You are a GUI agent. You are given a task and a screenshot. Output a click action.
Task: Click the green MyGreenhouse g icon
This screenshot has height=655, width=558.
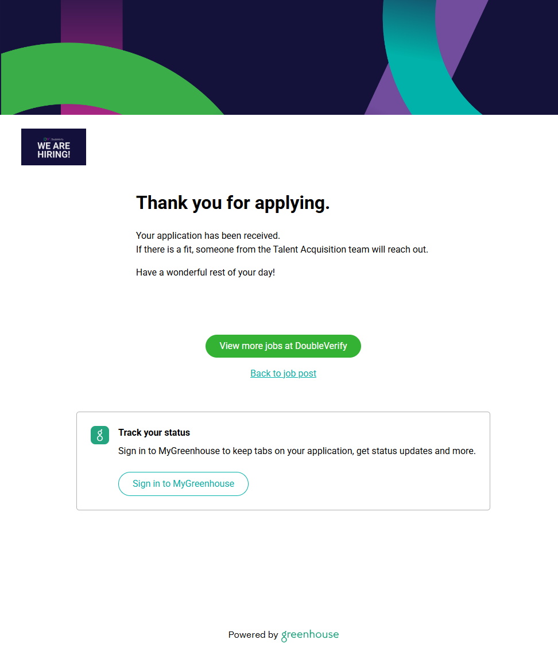(100, 435)
